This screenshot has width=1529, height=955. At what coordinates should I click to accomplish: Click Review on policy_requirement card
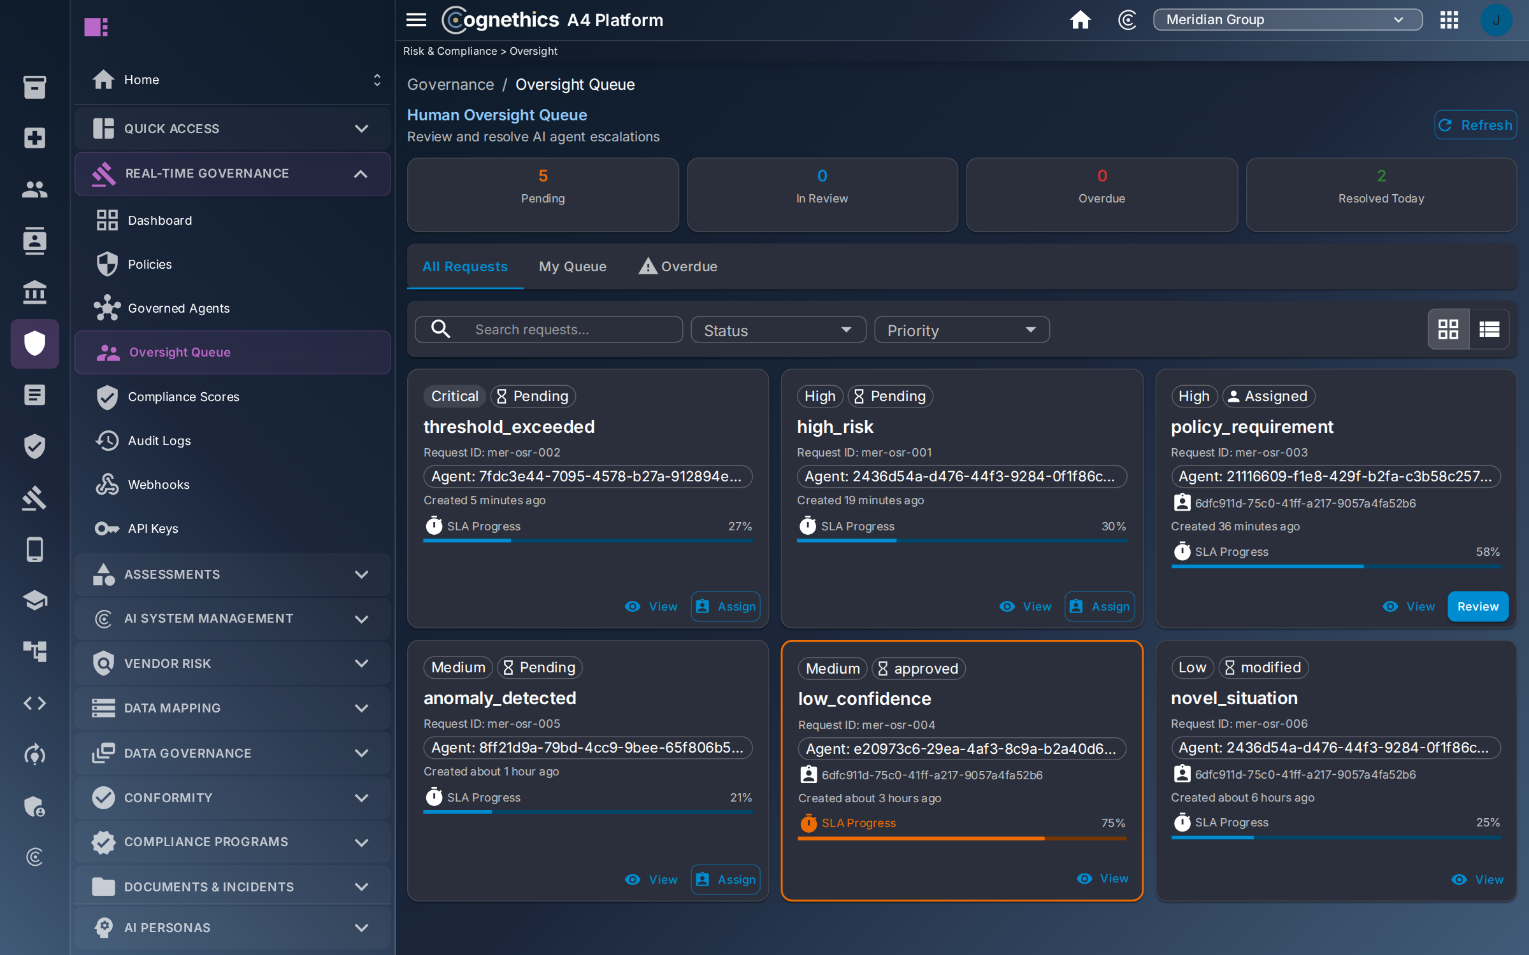(1478, 607)
